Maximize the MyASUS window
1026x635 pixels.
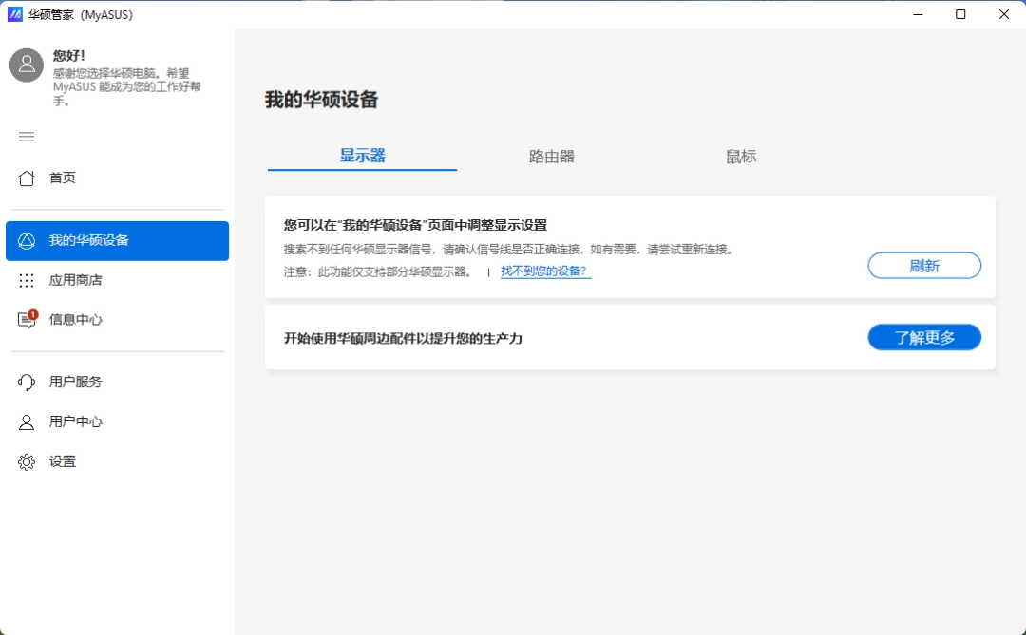960,14
